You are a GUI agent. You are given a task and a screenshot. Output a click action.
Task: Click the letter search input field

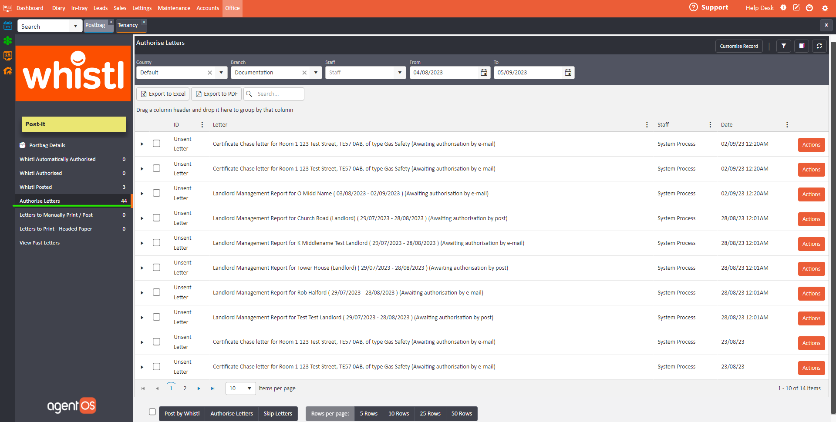point(279,94)
